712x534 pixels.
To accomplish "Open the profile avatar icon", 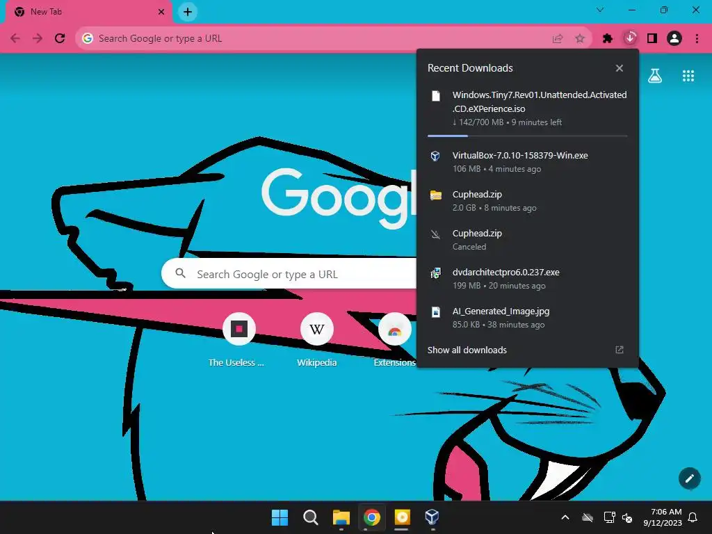I will click(674, 39).
